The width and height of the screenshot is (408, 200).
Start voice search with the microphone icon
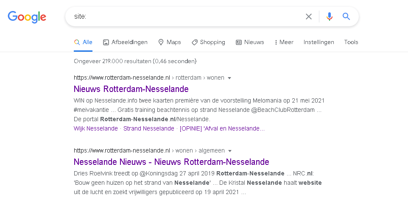click(330, 17)
